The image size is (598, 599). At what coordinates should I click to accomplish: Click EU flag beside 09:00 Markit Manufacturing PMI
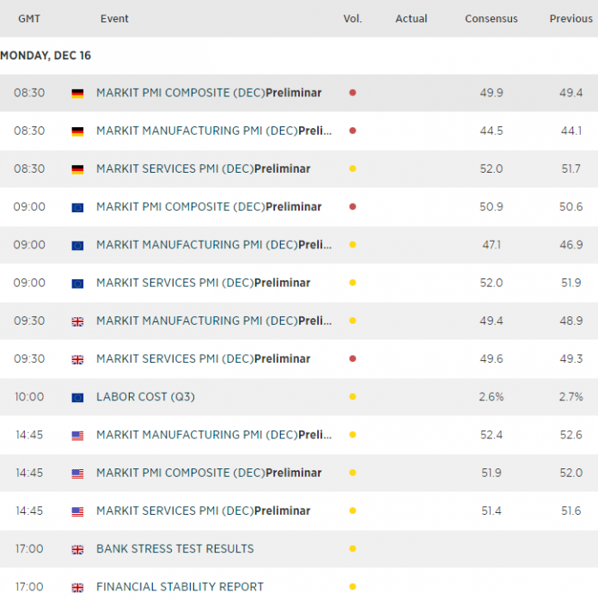point(77,246)
